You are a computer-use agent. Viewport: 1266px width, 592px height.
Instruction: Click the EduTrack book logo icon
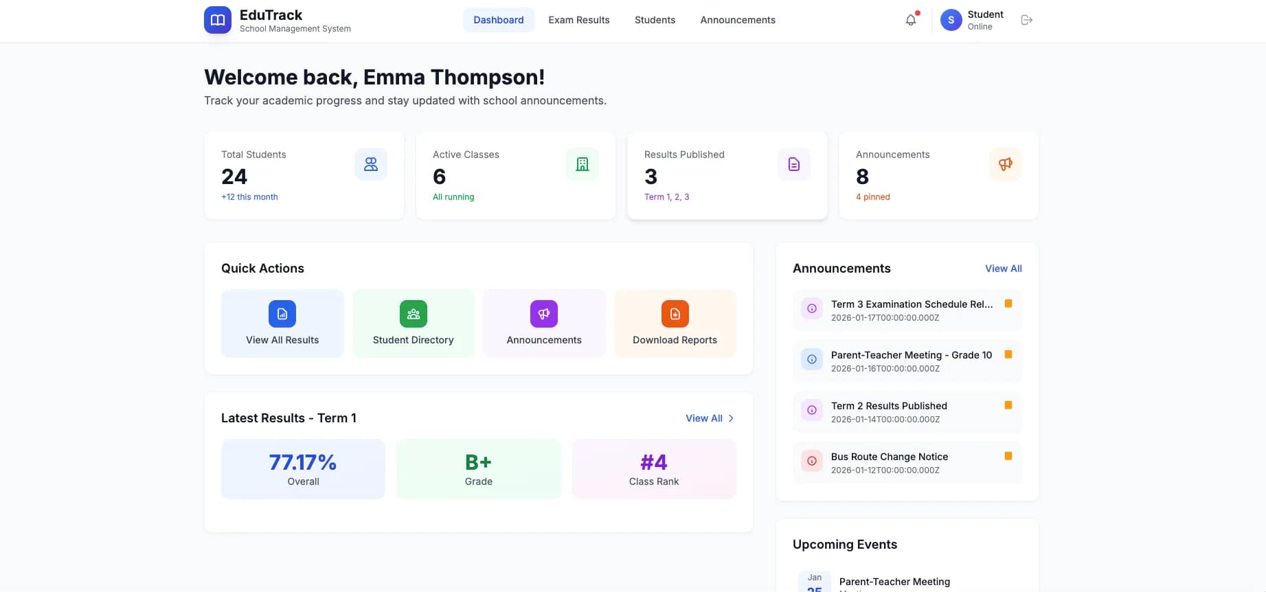(217, 20)
